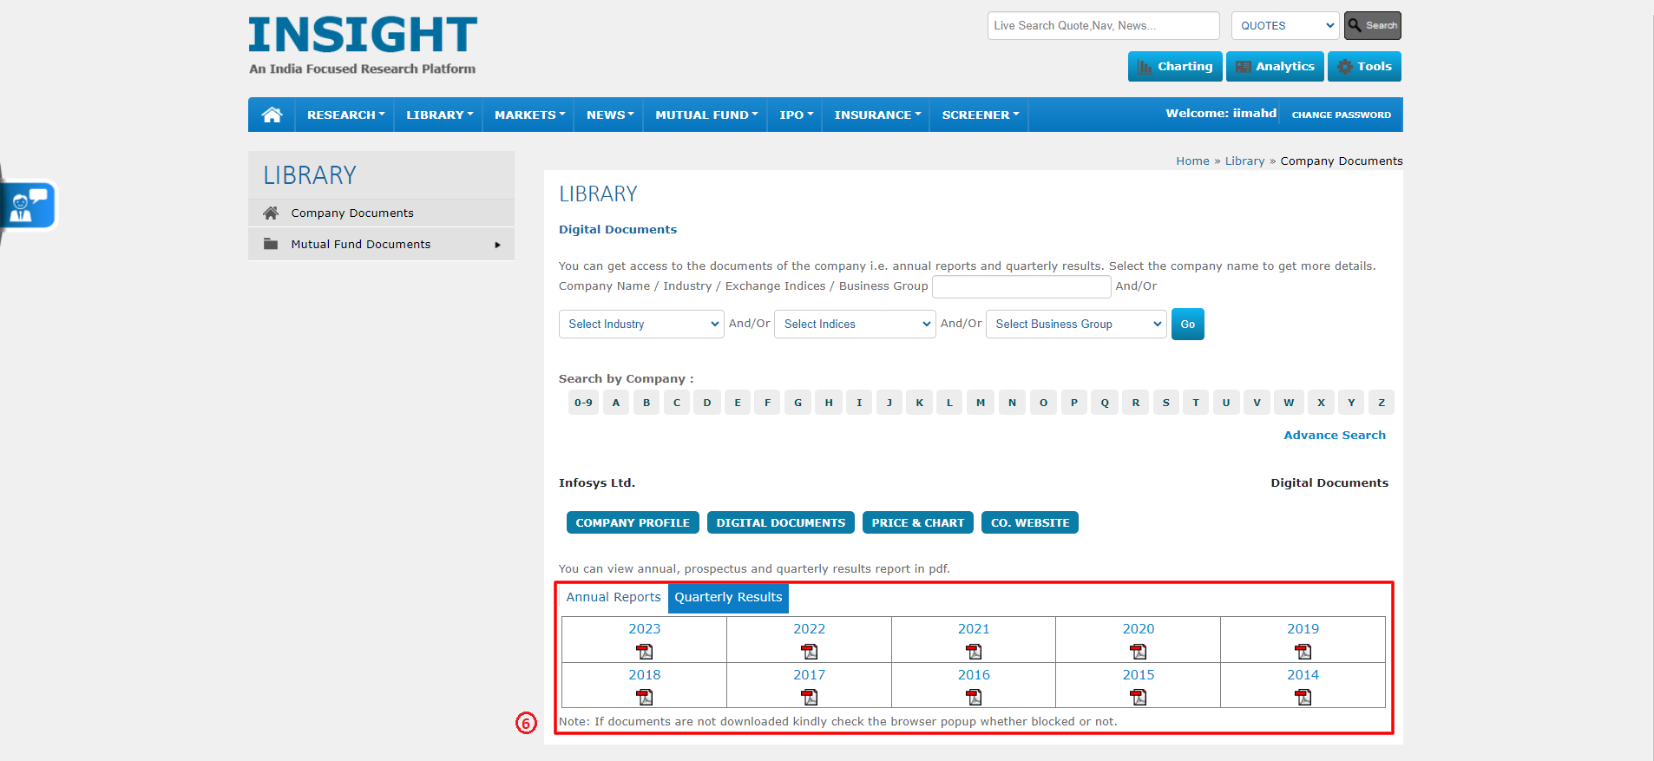
Task: Click the CHANGE PASSWORD link
Action: click(1342, 115)
